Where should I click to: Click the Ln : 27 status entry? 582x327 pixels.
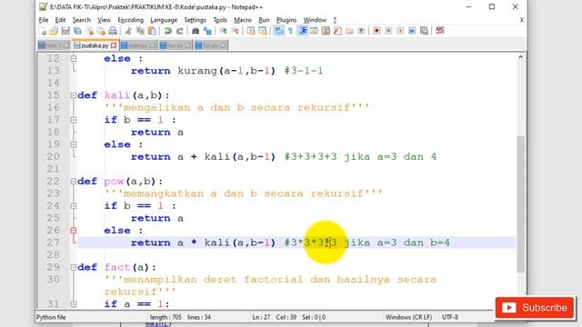click(261, 317)
